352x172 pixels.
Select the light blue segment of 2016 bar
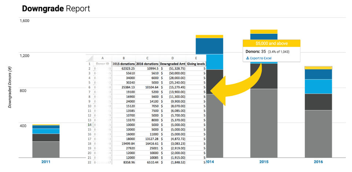(318, 87)
